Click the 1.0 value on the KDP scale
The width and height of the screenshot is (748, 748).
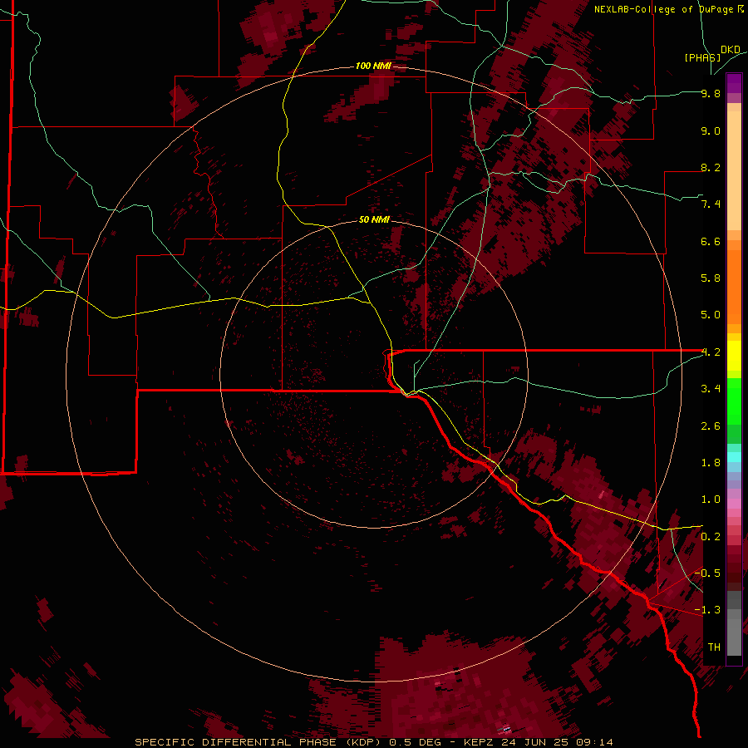[x=711, y=499]
